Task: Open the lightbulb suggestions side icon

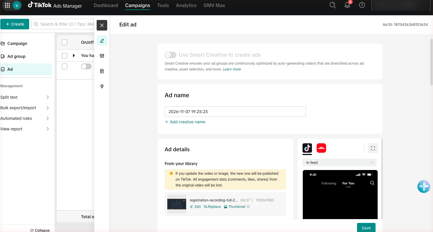Action: [x=102, y=86]
